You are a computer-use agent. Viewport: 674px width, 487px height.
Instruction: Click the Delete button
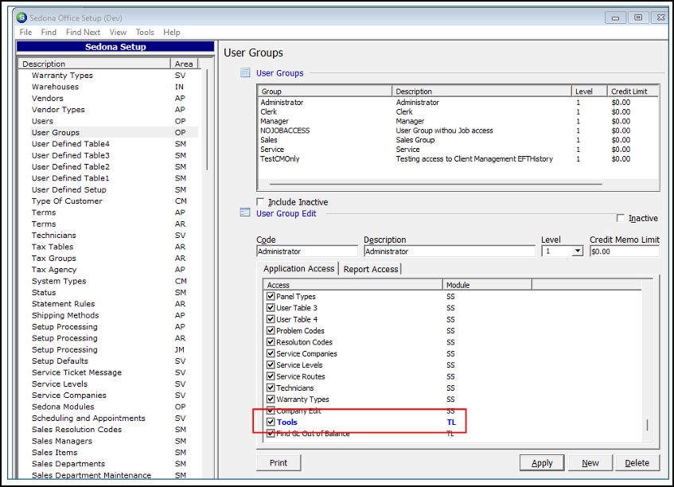point(637,463)
